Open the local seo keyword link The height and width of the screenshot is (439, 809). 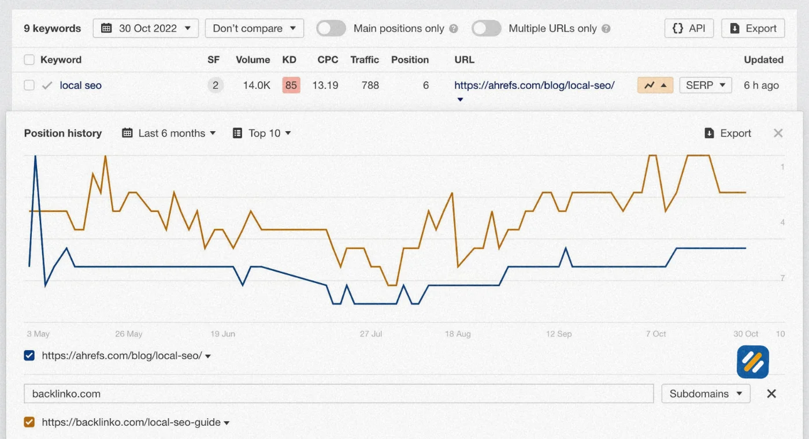point(81,85)
